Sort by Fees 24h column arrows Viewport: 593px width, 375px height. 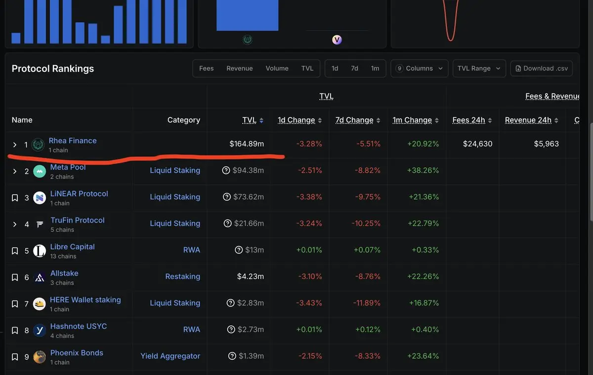pos(490,120)
